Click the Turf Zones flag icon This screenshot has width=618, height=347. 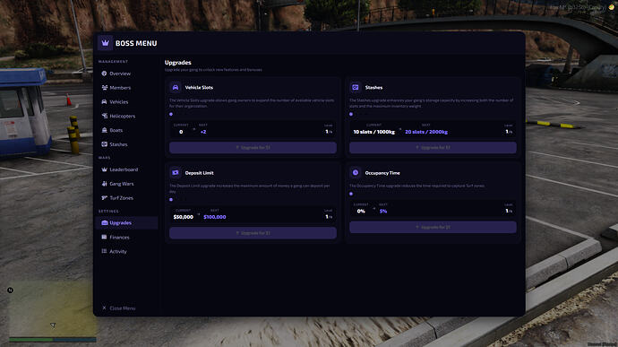point(104,198)
